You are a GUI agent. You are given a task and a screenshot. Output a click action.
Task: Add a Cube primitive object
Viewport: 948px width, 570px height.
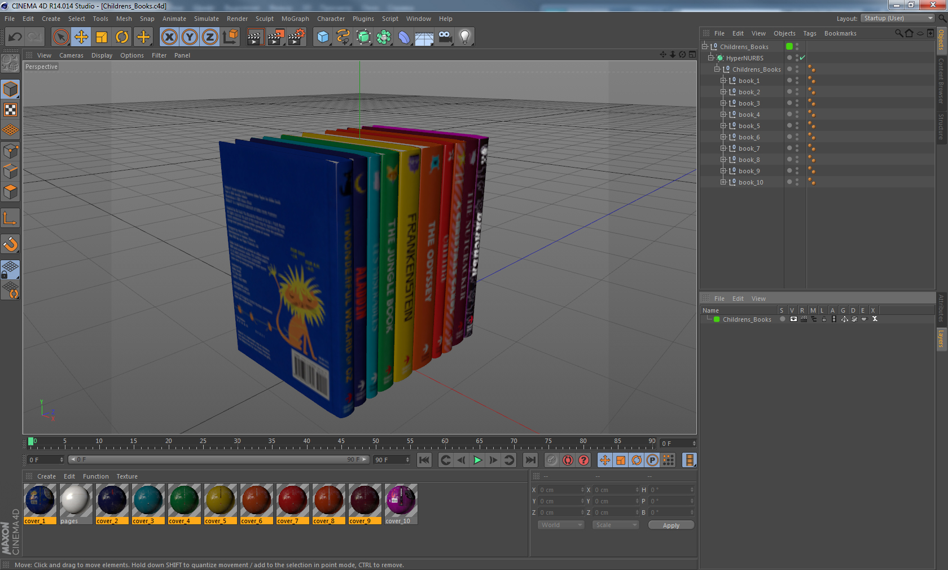323,37
